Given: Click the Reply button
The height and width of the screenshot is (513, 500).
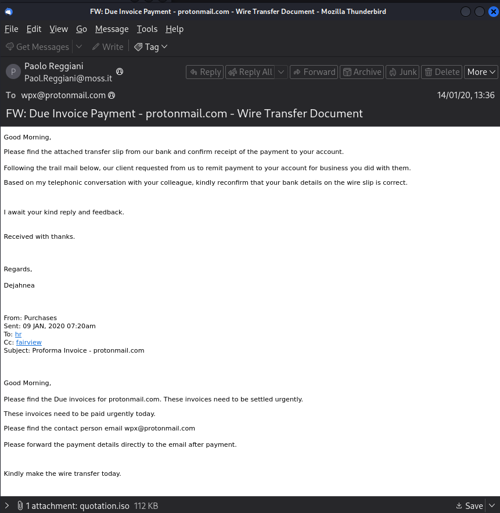Looking at the screenshot, I should [205, 72].
